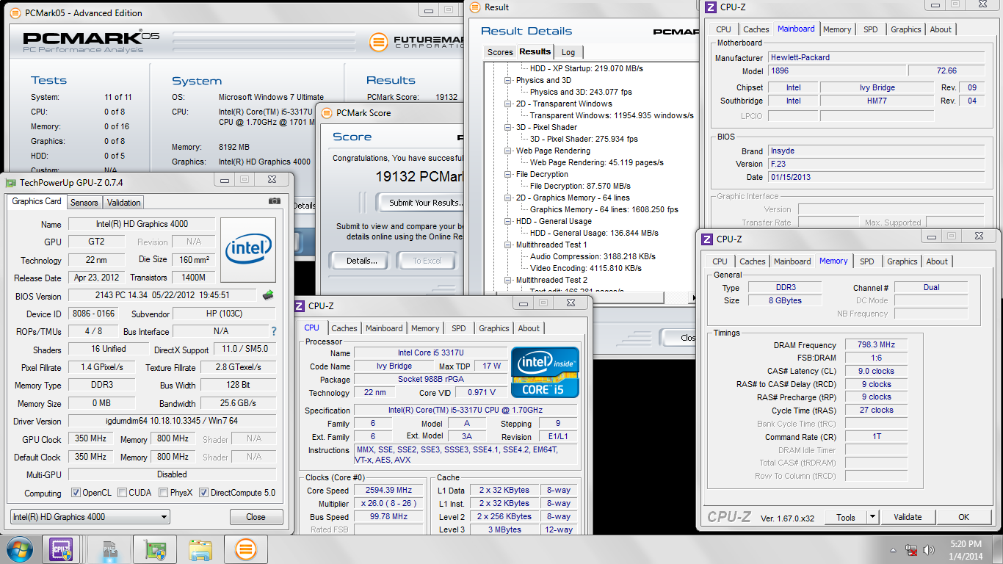Open the Tools dropdown arrow in CPU-Z

tap(872, 517)
